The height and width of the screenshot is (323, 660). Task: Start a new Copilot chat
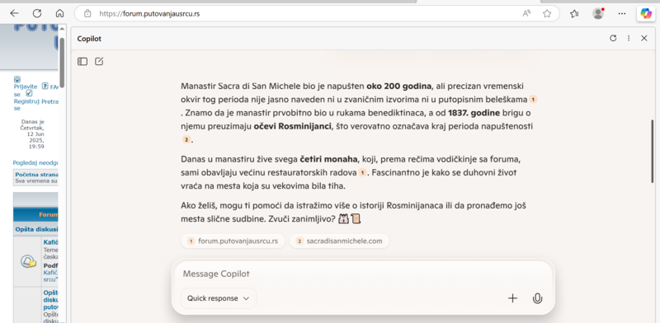99,62
